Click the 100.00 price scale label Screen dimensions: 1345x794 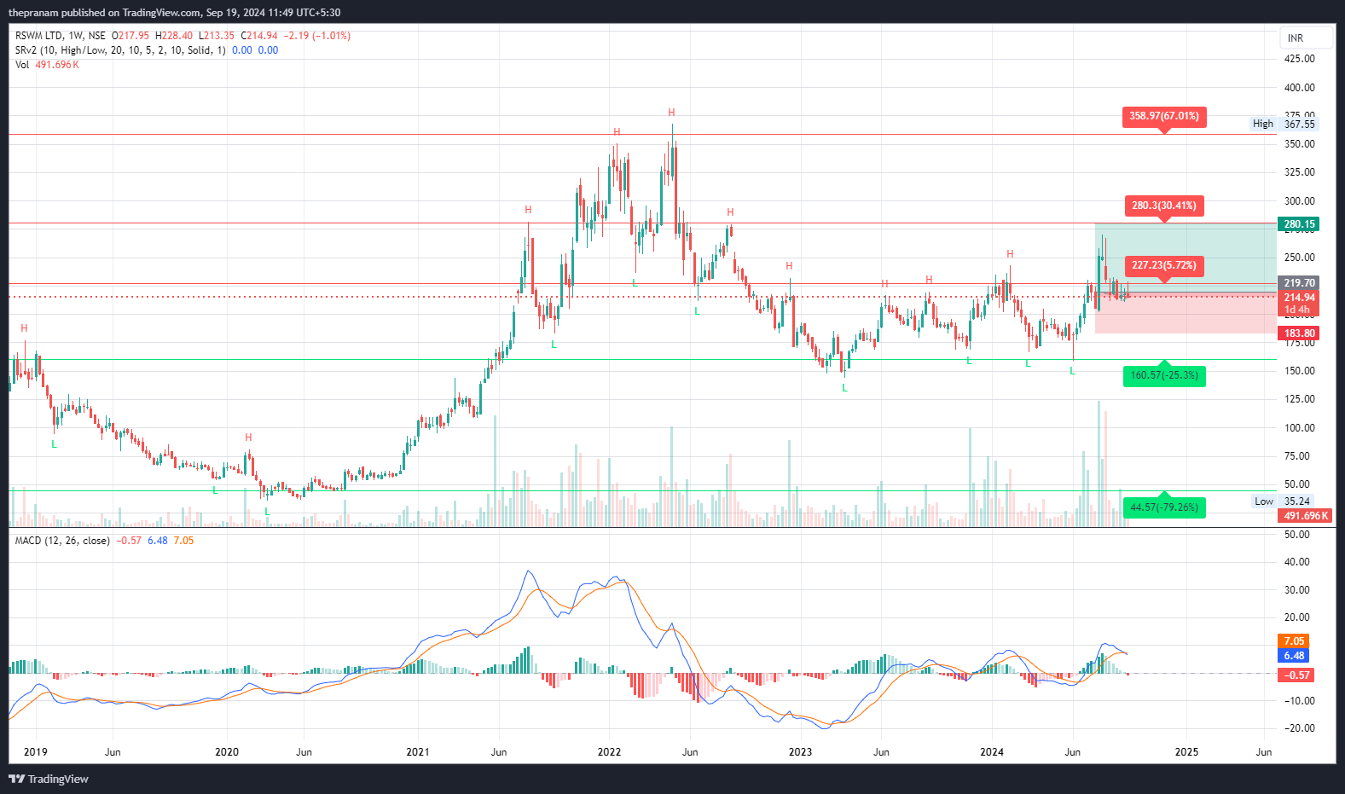pyautogui.click(x=1300, y=428)
